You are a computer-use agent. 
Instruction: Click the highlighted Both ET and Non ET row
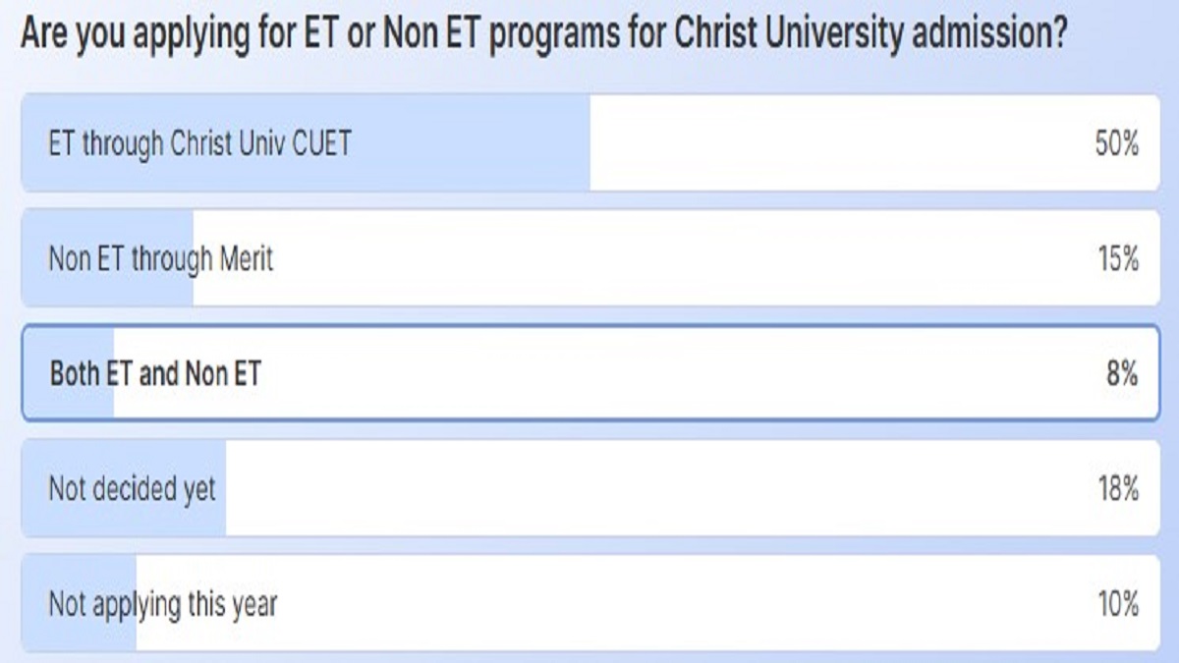(x=589, y=373)
